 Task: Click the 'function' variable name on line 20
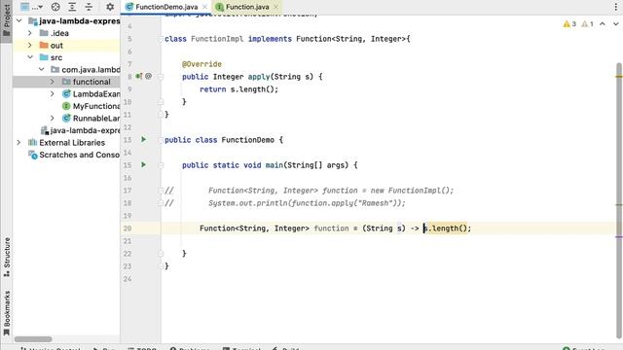(x=331, y=228)
